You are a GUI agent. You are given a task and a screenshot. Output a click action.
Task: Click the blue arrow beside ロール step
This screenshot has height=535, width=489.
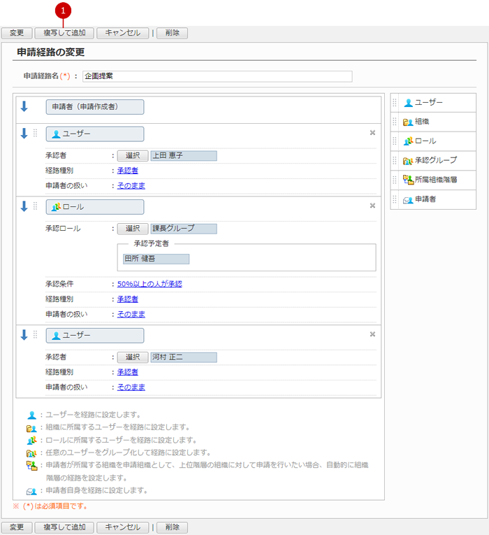(x=24, y=206)
